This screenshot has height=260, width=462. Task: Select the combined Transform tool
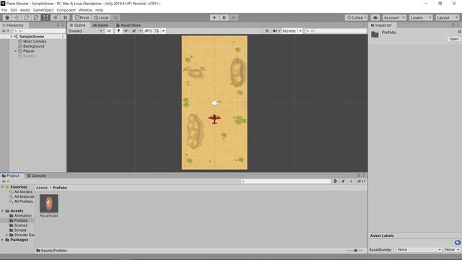pos(56,17)
